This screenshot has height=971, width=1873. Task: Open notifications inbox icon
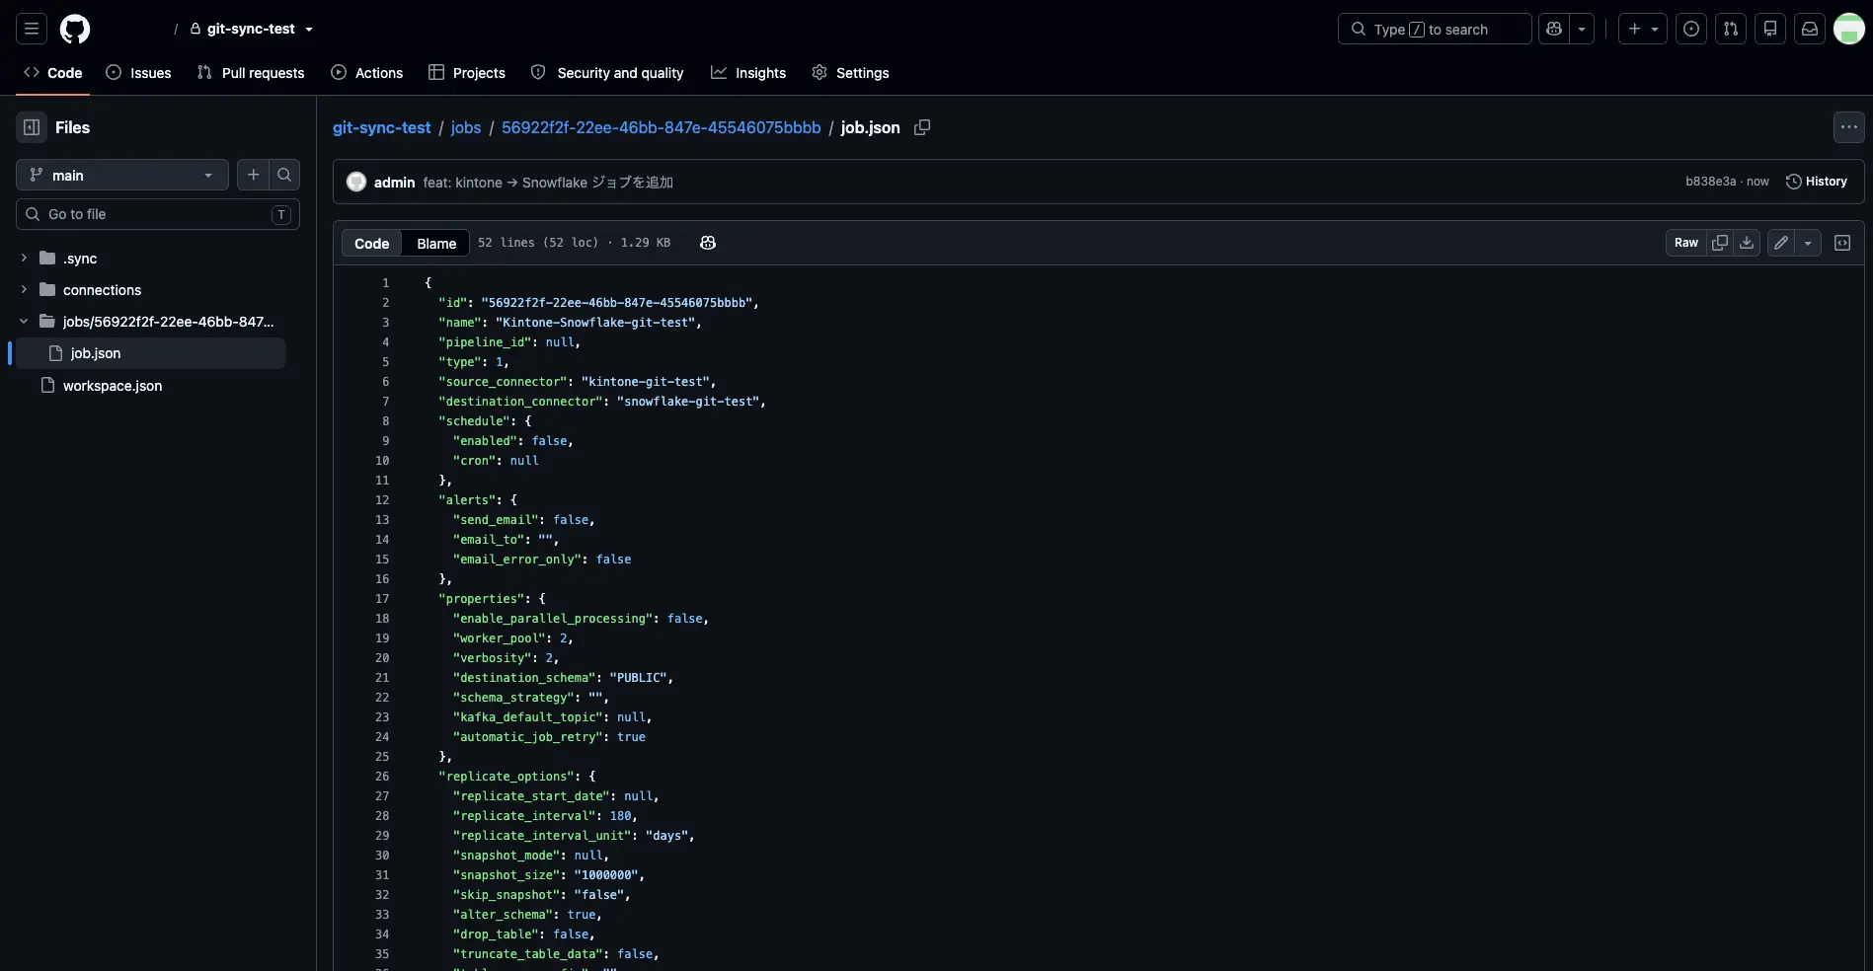click(x=1810, y=29)
